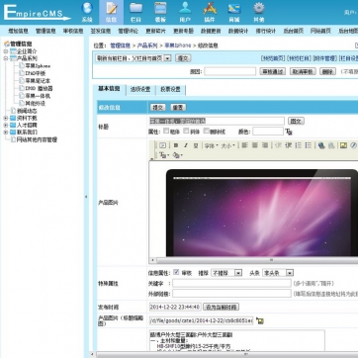Click the title color input field
The width and height of the screenshot is (358, 358).
pyautogui.click(x=268, y=132)
